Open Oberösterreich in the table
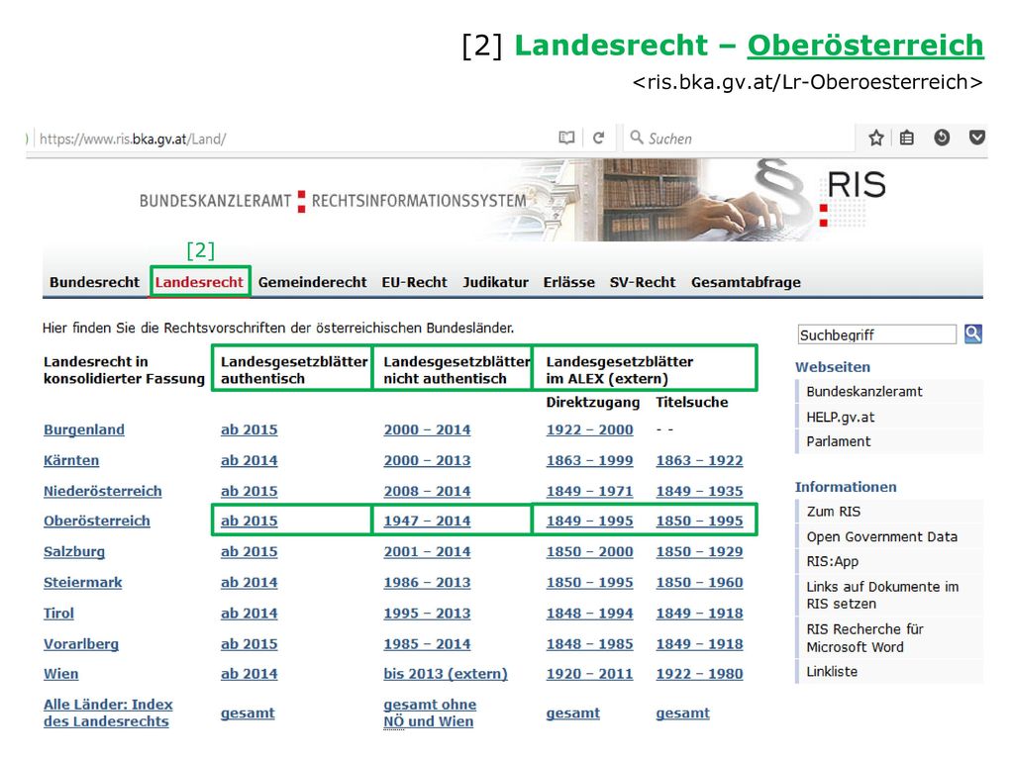 click(97, 521)
